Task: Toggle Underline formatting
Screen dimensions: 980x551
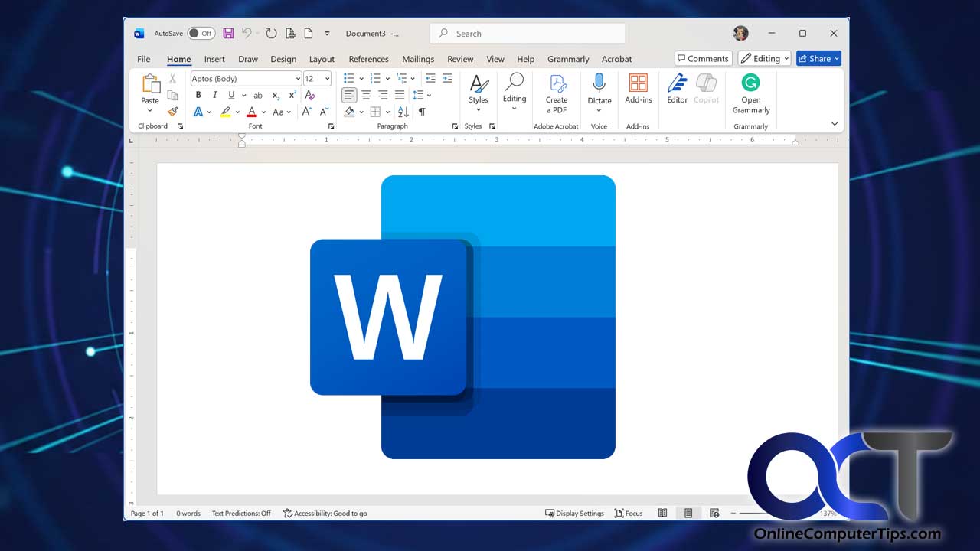Action: [231, 95]
